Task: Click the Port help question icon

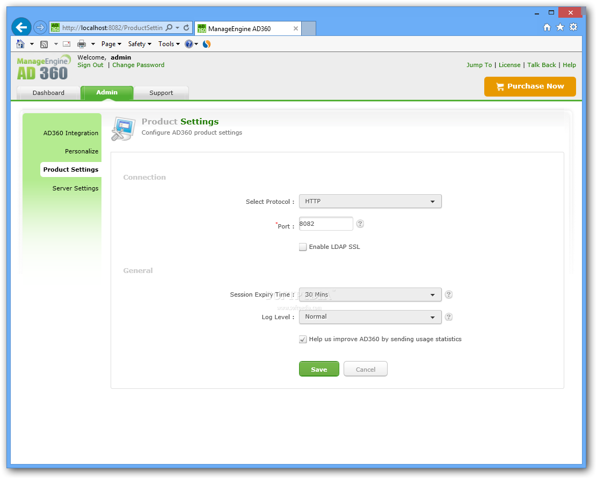Action: click(360, 224)
